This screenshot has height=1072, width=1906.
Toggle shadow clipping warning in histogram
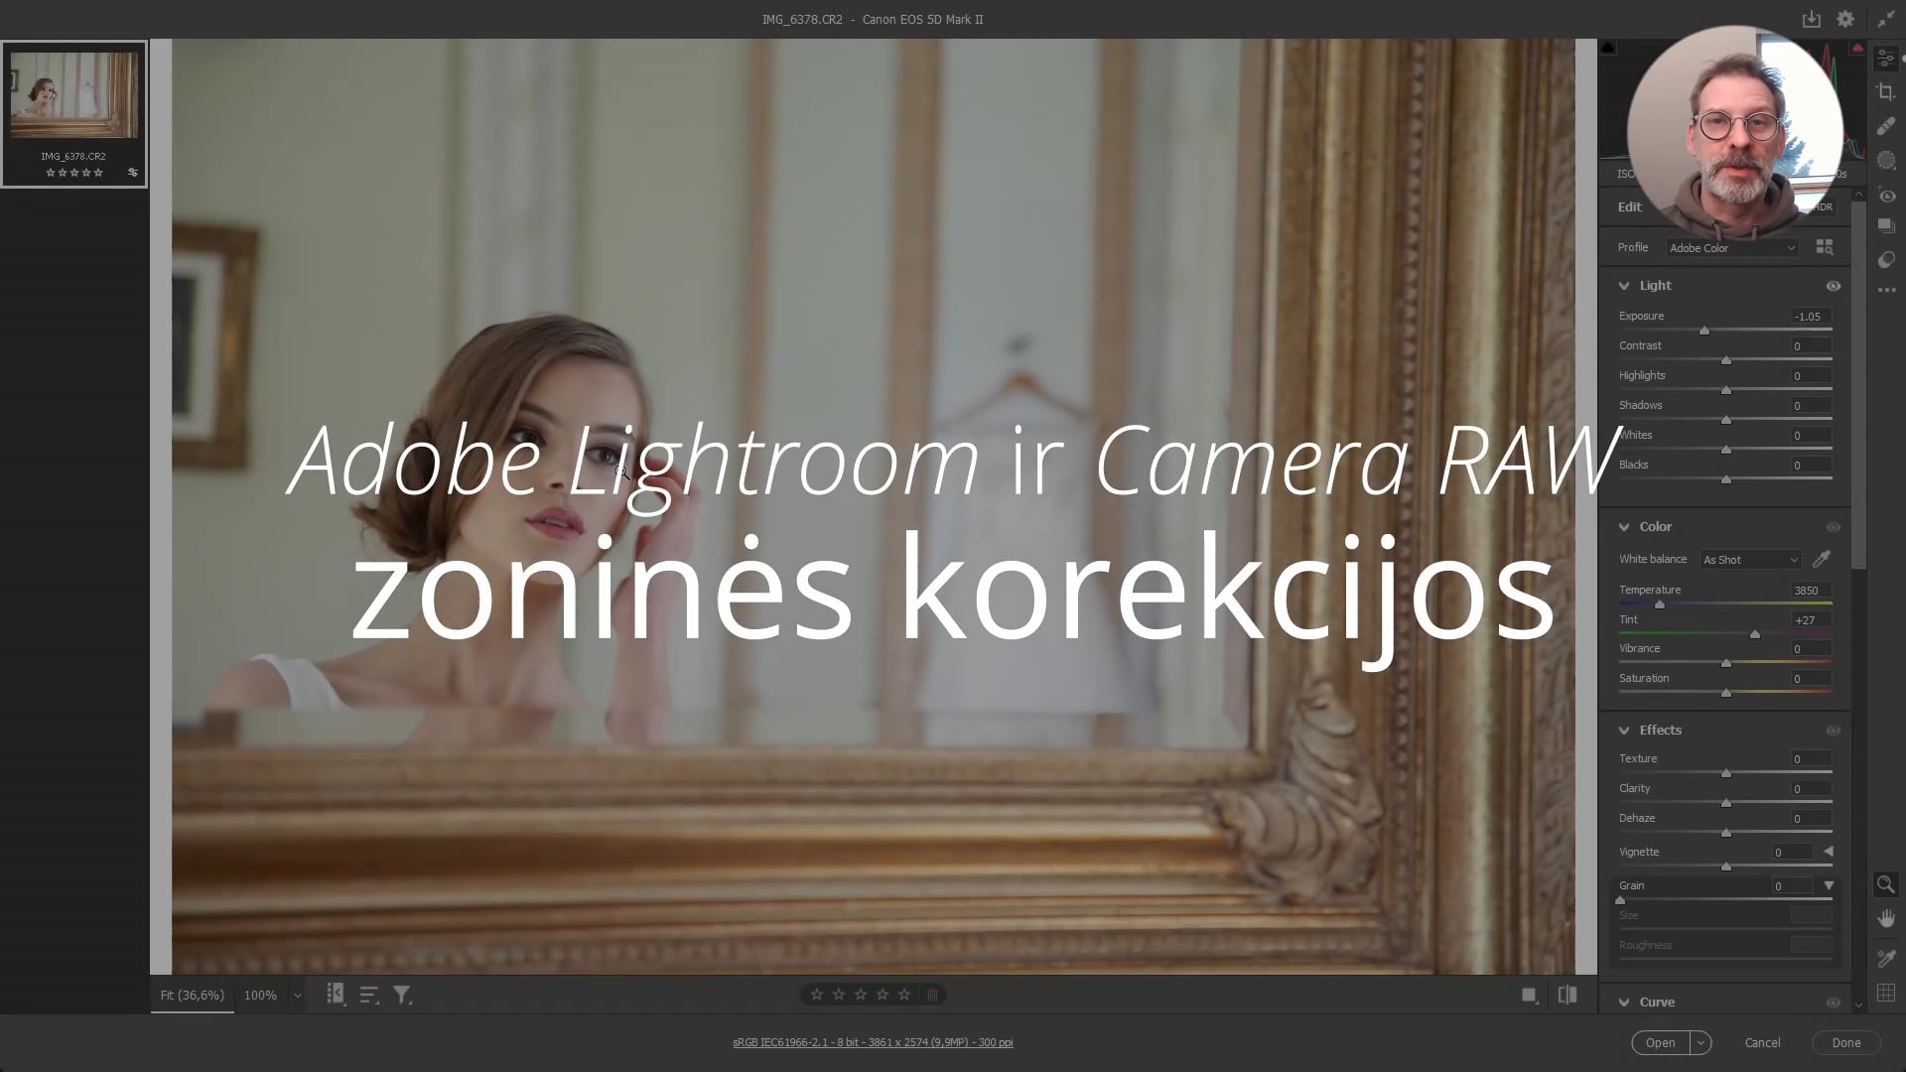(1608, 48)
